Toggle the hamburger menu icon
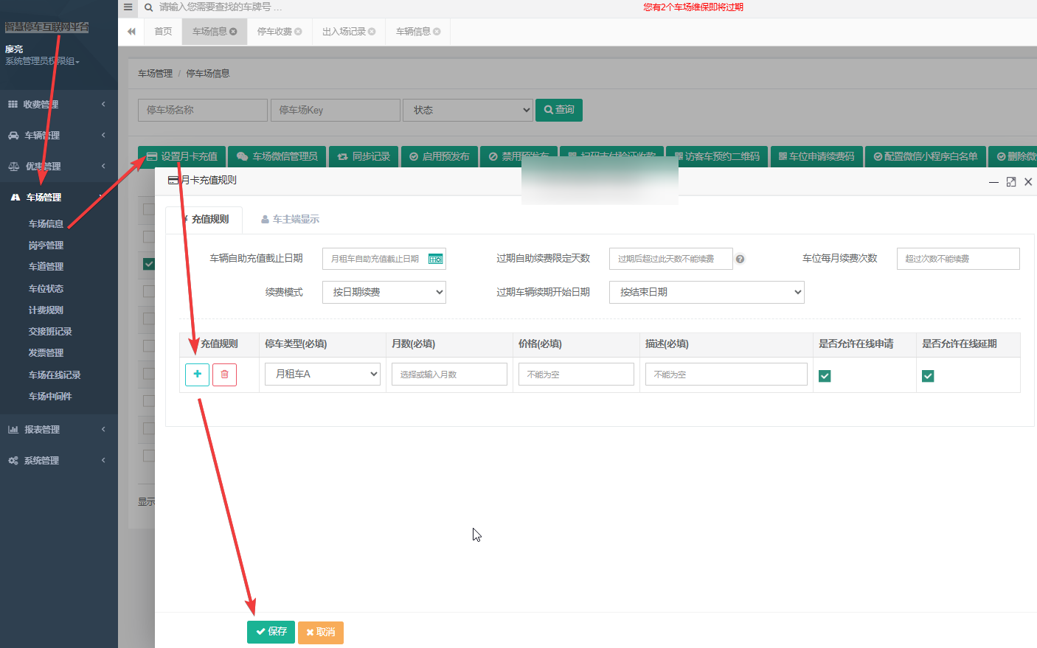 128,7
